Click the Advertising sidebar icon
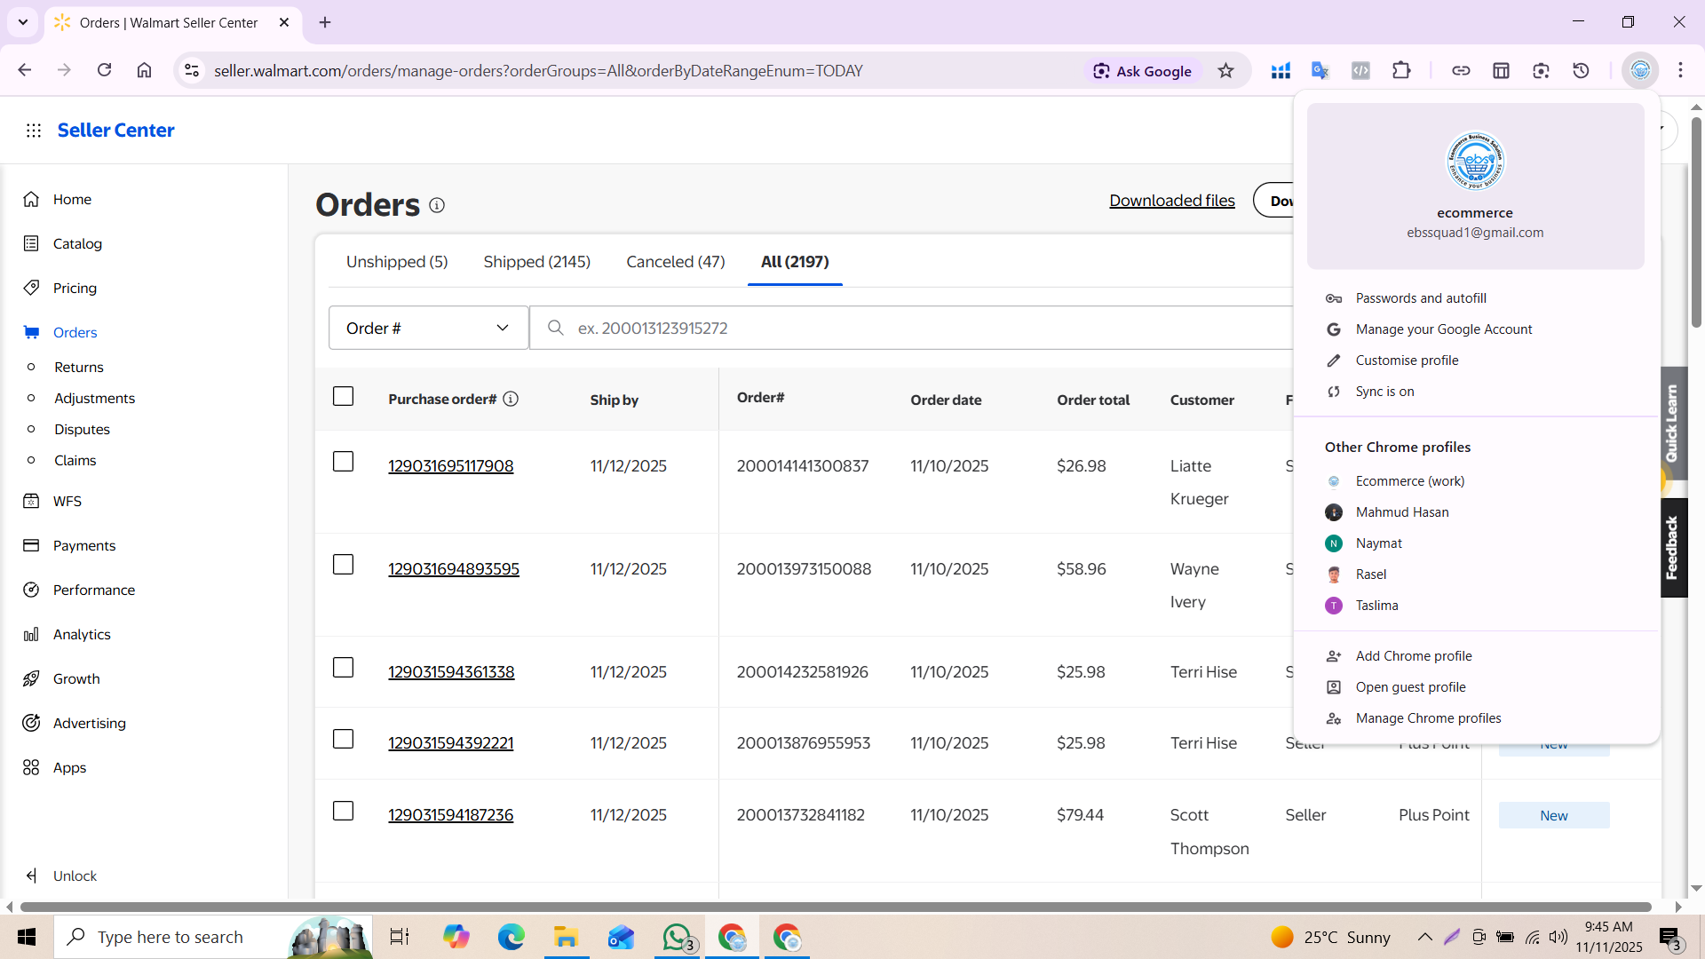This screenshot has height=959, width=1705. pyautogui.click(x=31, y=723)
